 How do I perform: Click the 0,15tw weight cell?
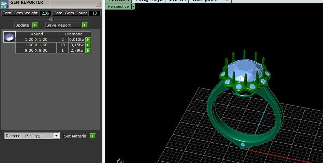[x=77, y=45]
